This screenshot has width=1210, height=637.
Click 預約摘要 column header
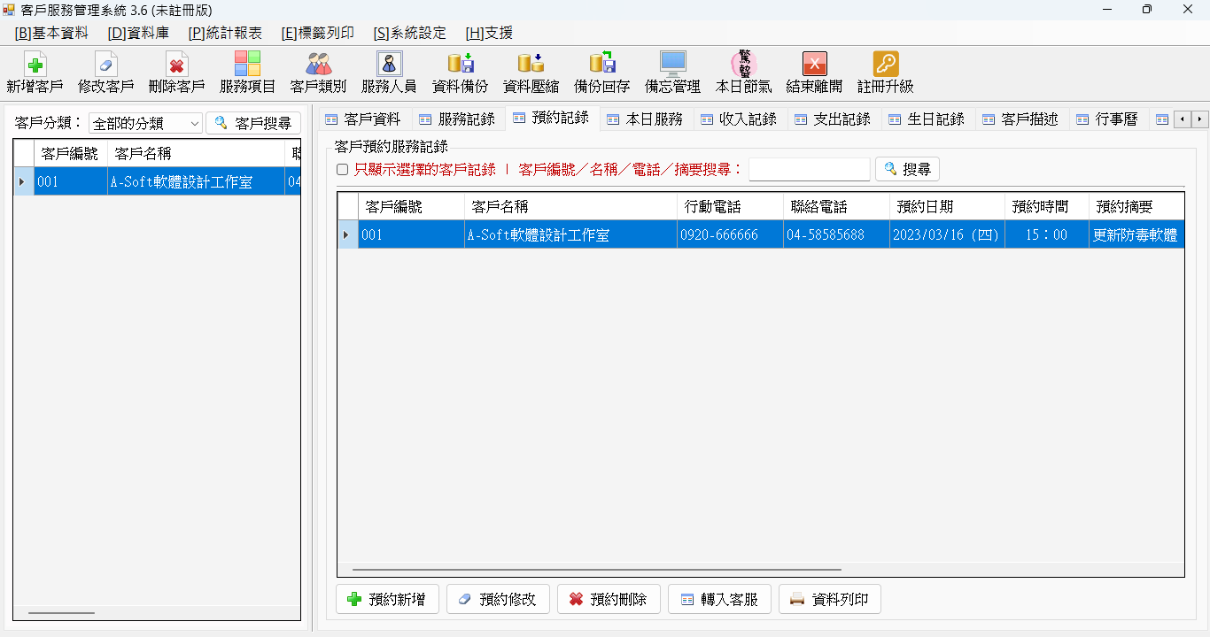[1136, 207]
